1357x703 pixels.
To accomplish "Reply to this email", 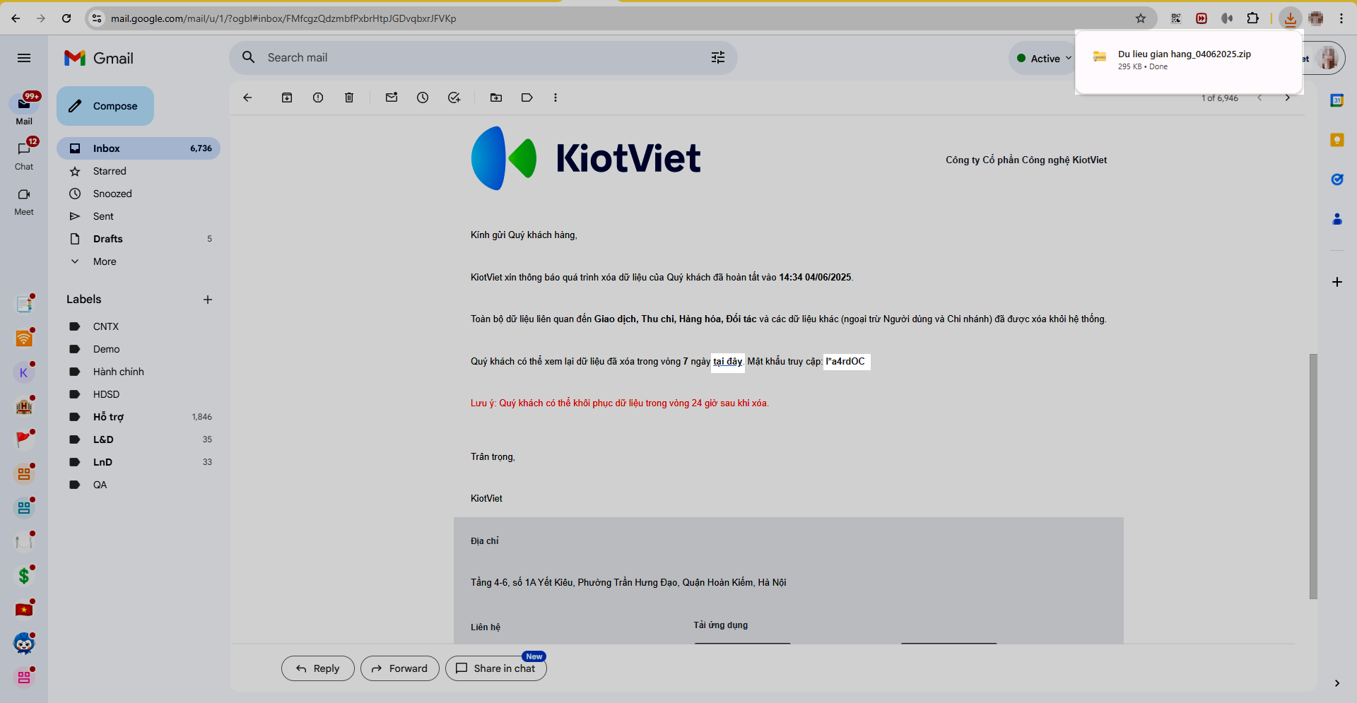I will [318, 668].
